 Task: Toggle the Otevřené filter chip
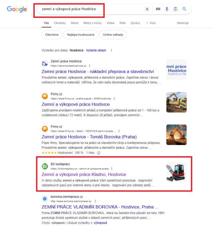click(x=52, y=35)
